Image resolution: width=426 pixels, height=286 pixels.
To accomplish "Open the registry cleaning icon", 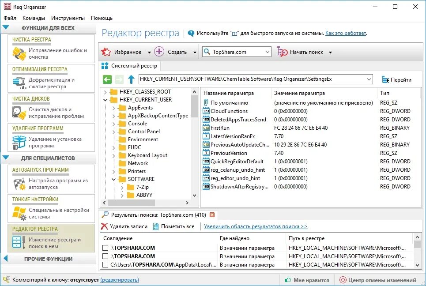I will coord(19,53).
